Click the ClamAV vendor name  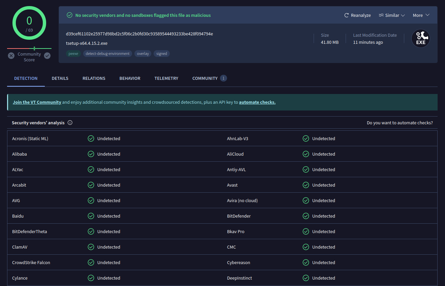point(20,247)
